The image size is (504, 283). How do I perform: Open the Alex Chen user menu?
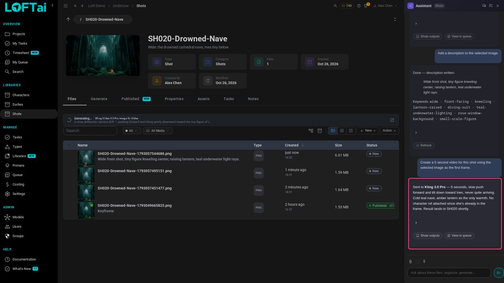point(385,6)
